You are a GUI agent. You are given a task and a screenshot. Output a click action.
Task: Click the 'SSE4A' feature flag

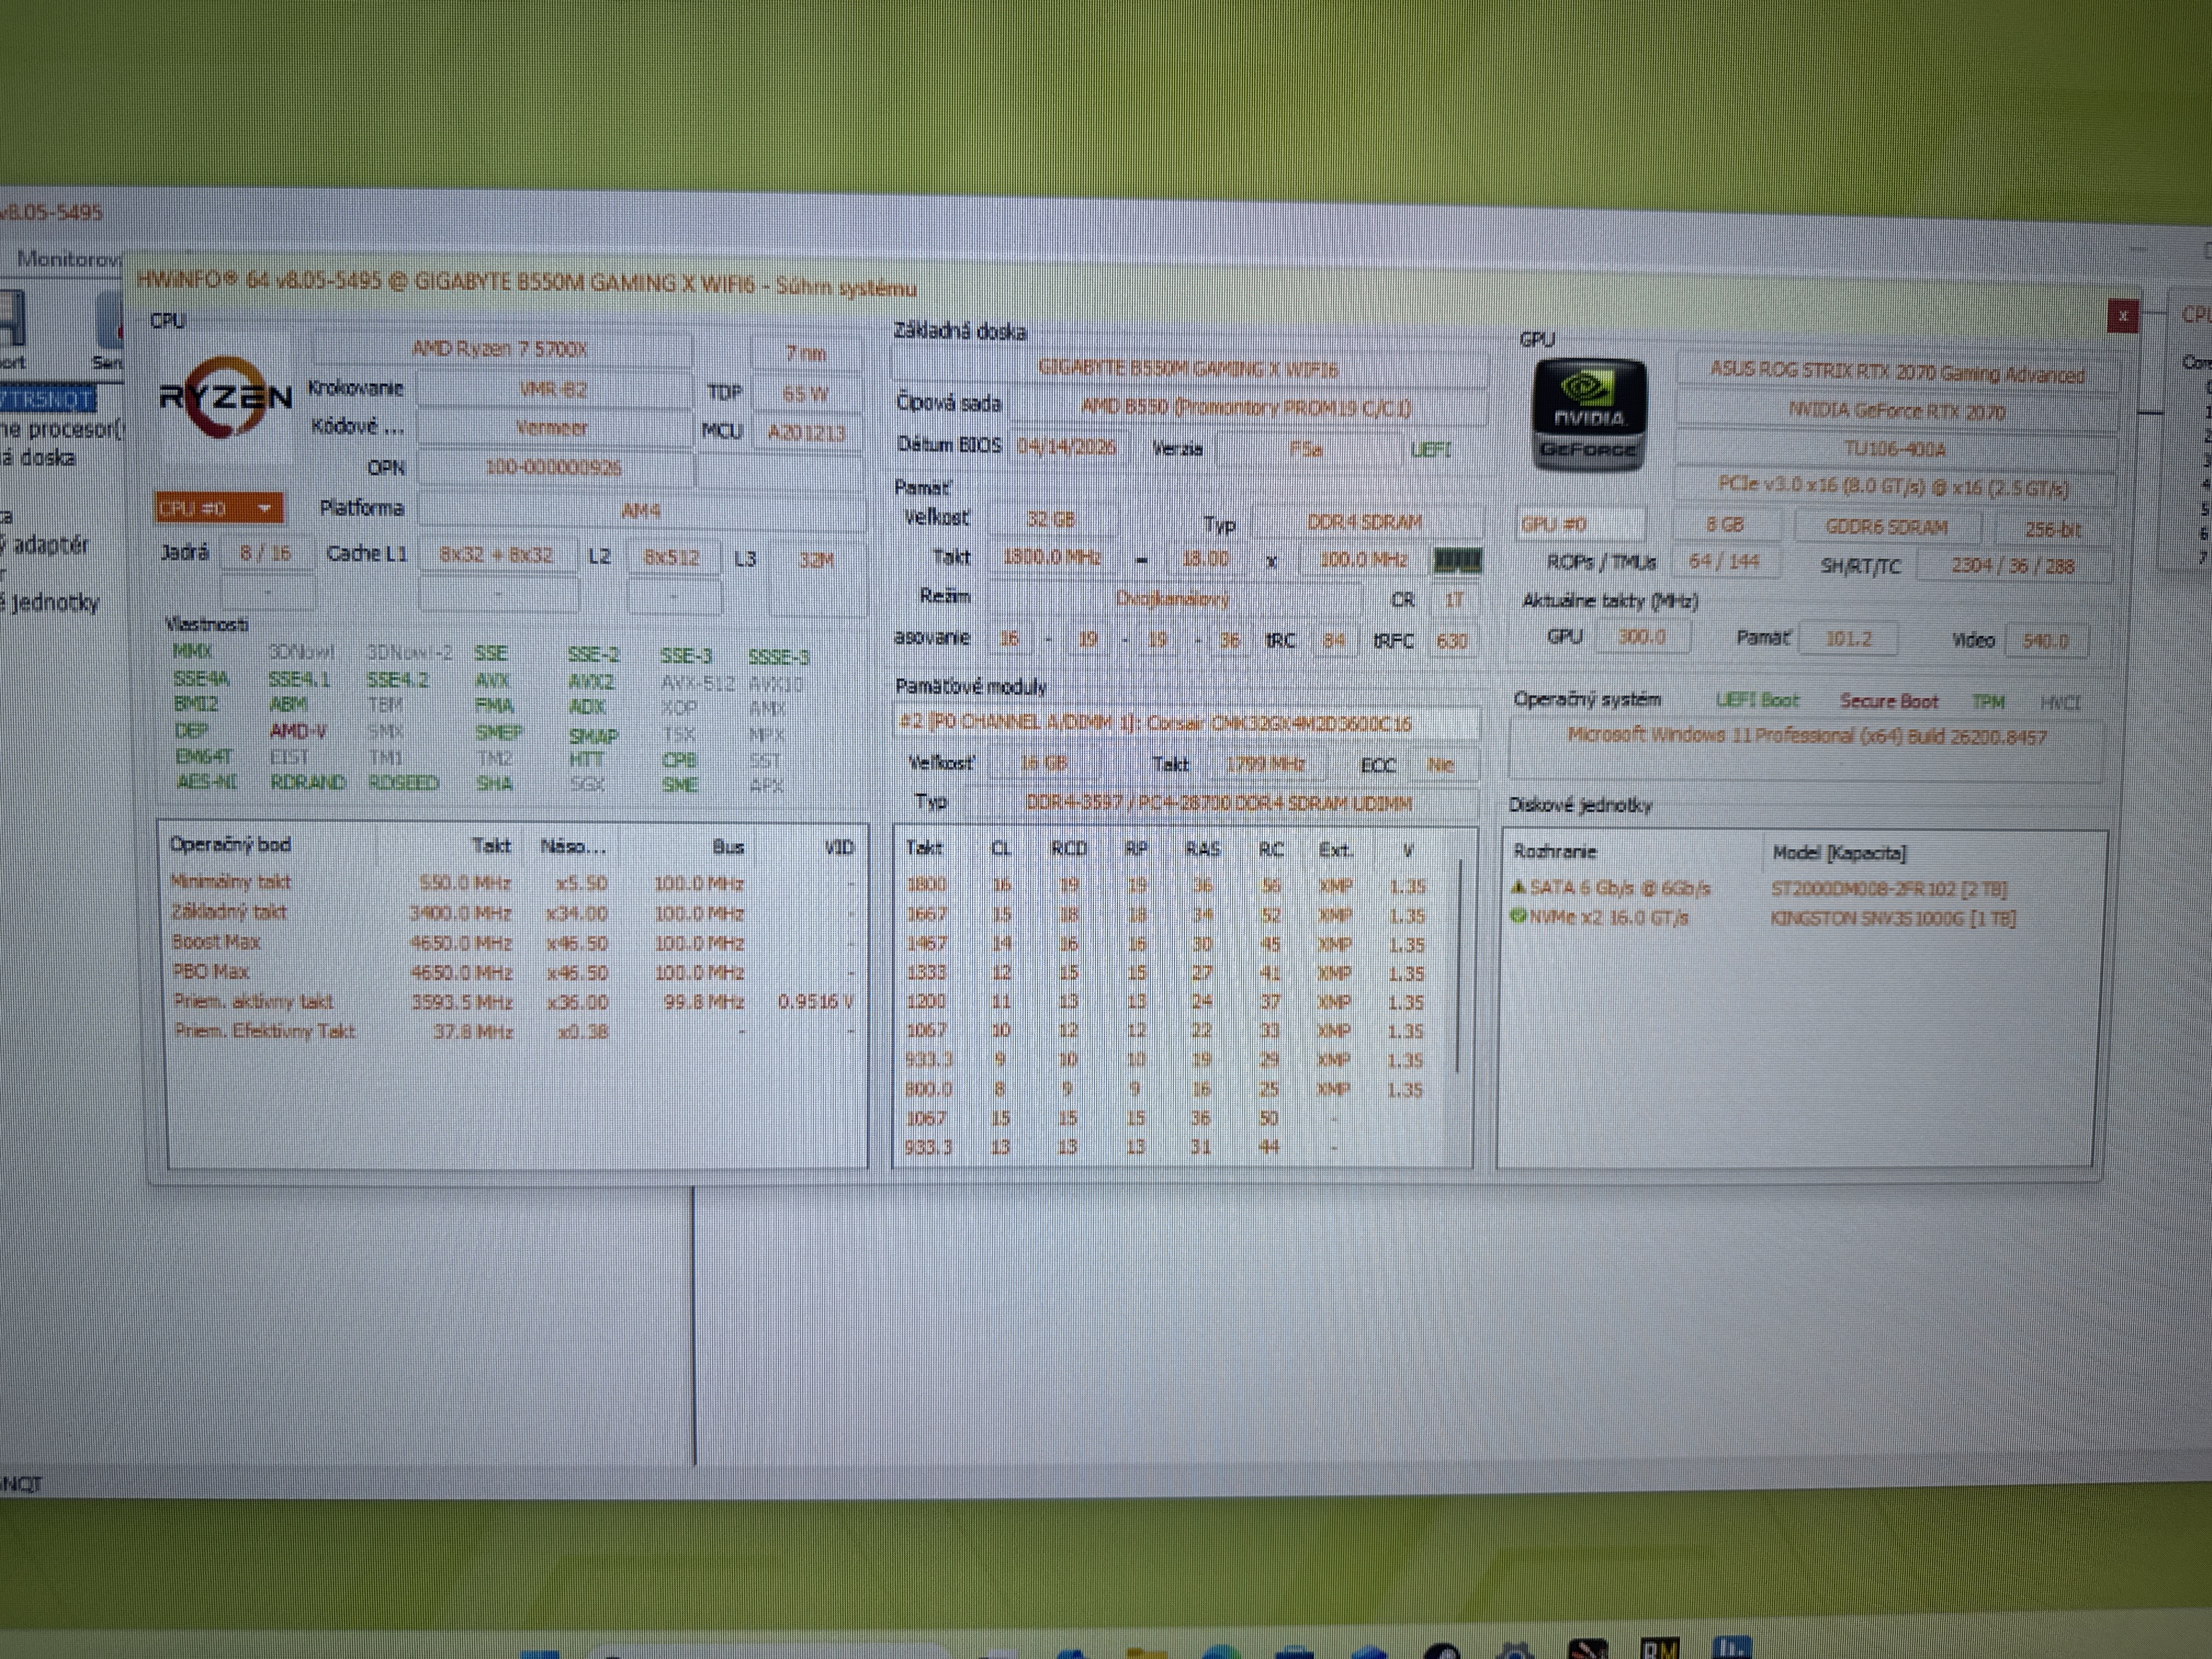[x=201, y=679]
